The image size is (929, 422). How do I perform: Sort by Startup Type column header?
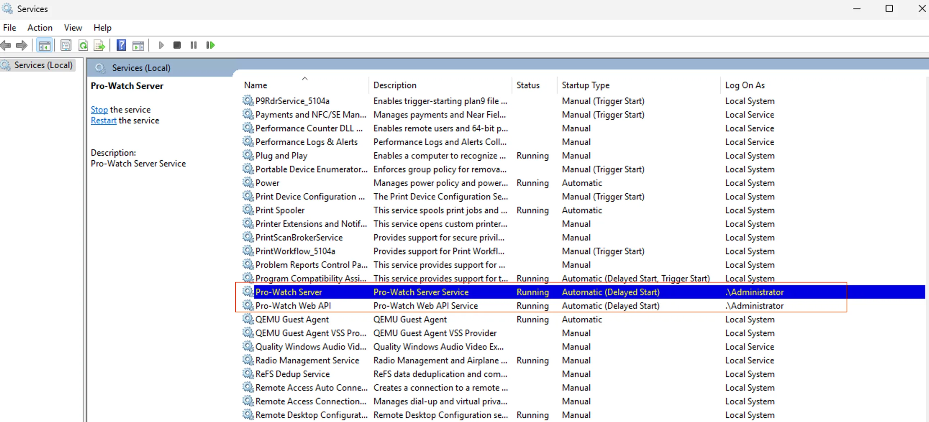(x=639, y=86)
